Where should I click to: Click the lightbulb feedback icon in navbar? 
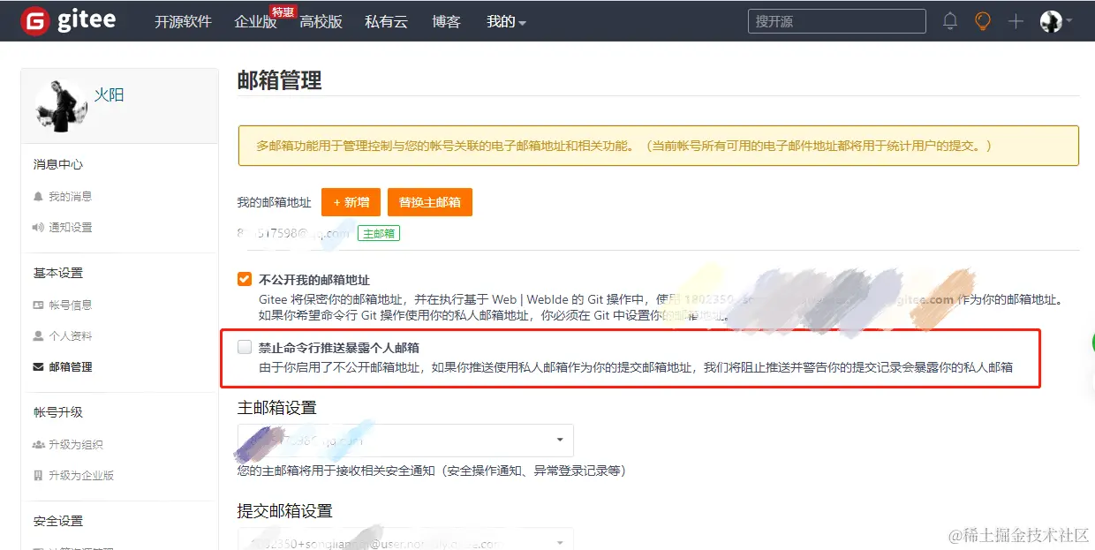click(983, 20)
